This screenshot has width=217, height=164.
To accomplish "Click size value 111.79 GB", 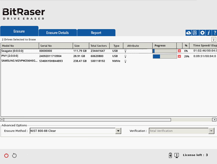I will (80, 51).
